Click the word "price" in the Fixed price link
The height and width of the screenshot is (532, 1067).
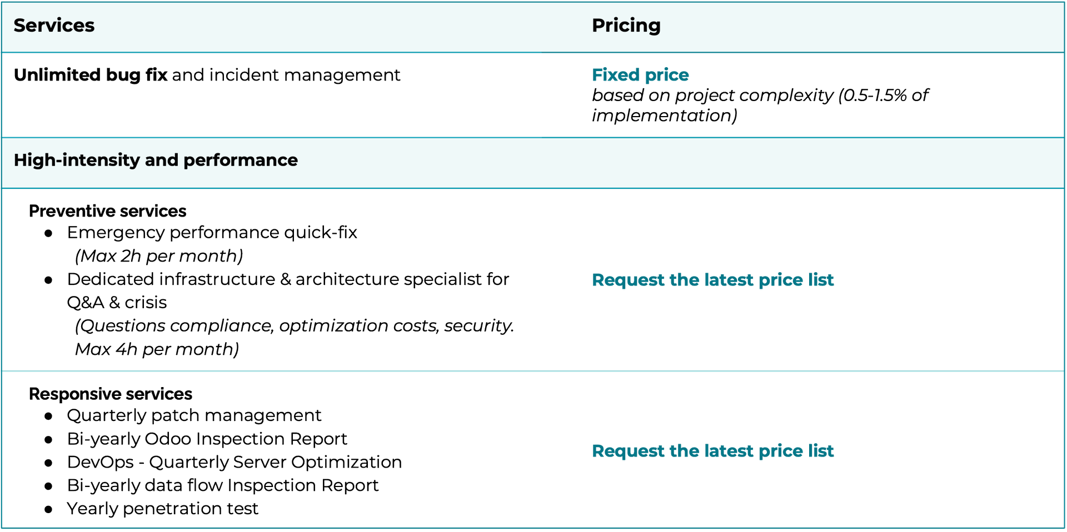pos(667,75)
